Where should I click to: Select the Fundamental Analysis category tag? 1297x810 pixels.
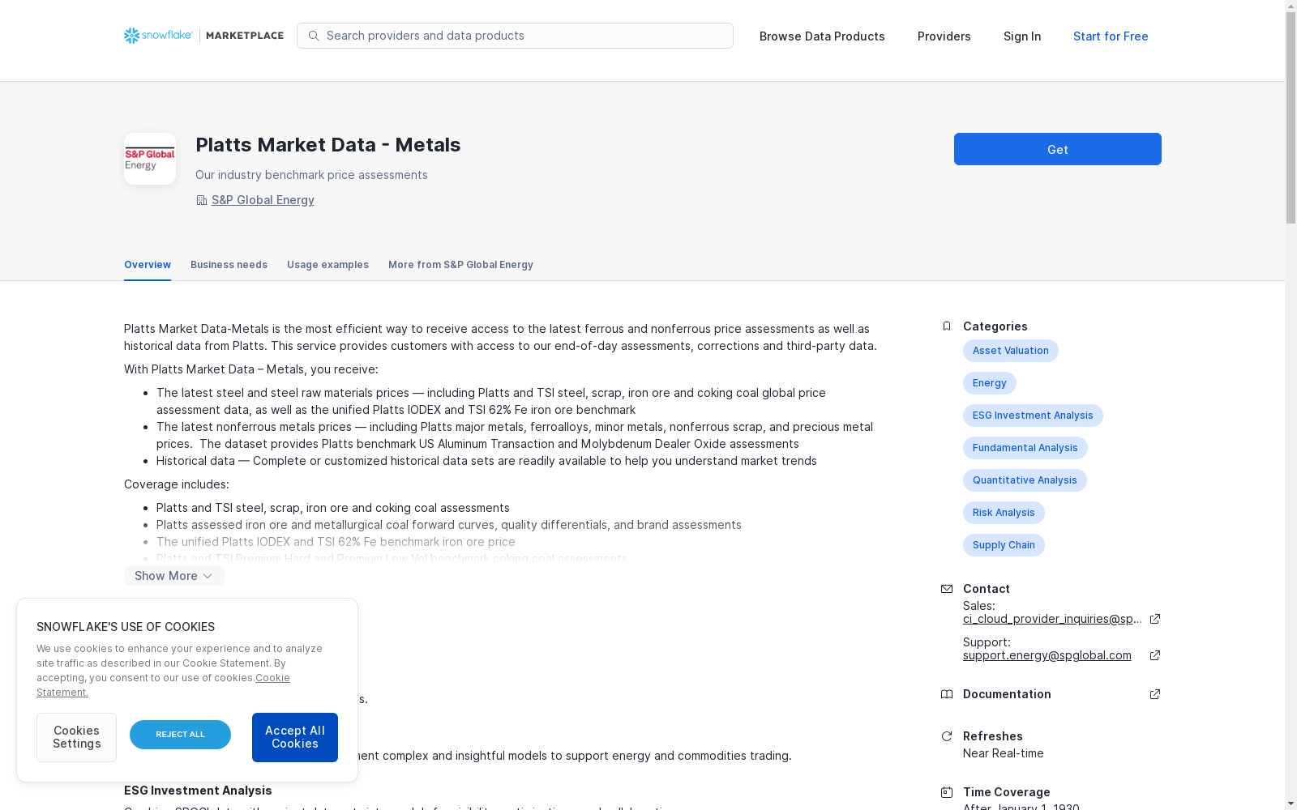(1025, 448)
